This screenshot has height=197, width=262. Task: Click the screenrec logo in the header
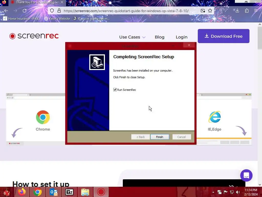(x=34, y=36)
